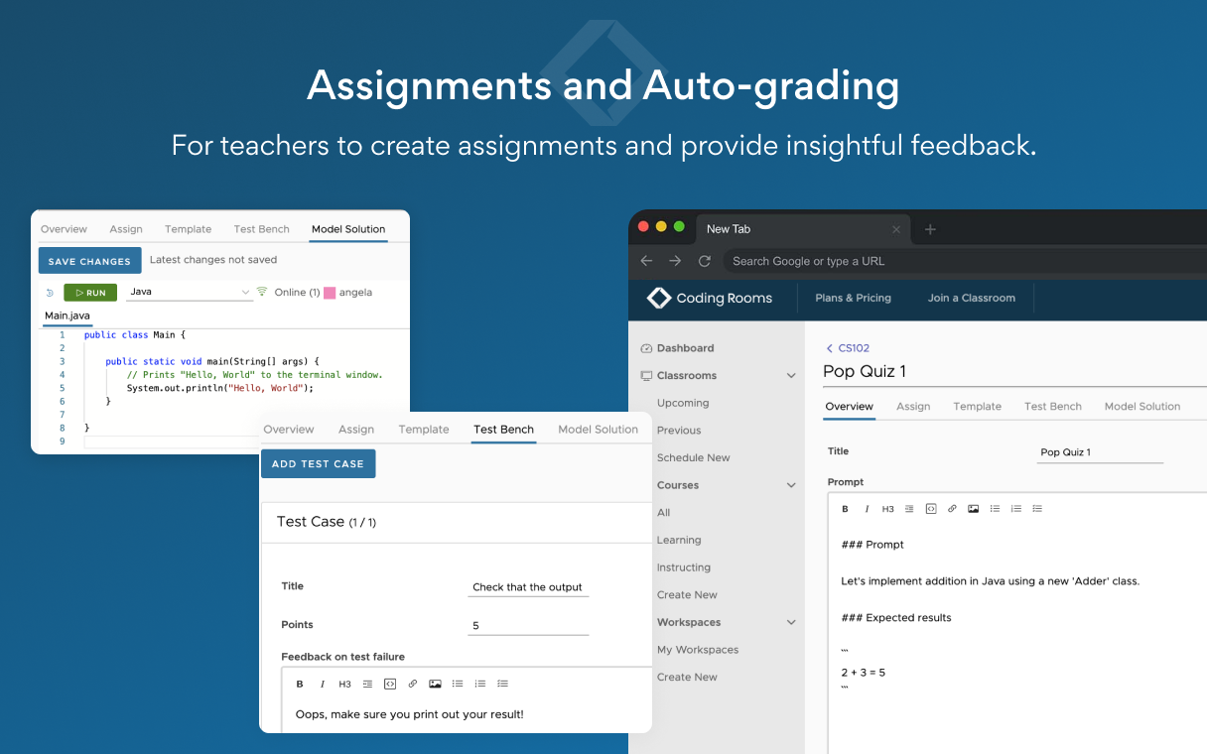Image icon in test failure feedback editor

tap(435, 684)
